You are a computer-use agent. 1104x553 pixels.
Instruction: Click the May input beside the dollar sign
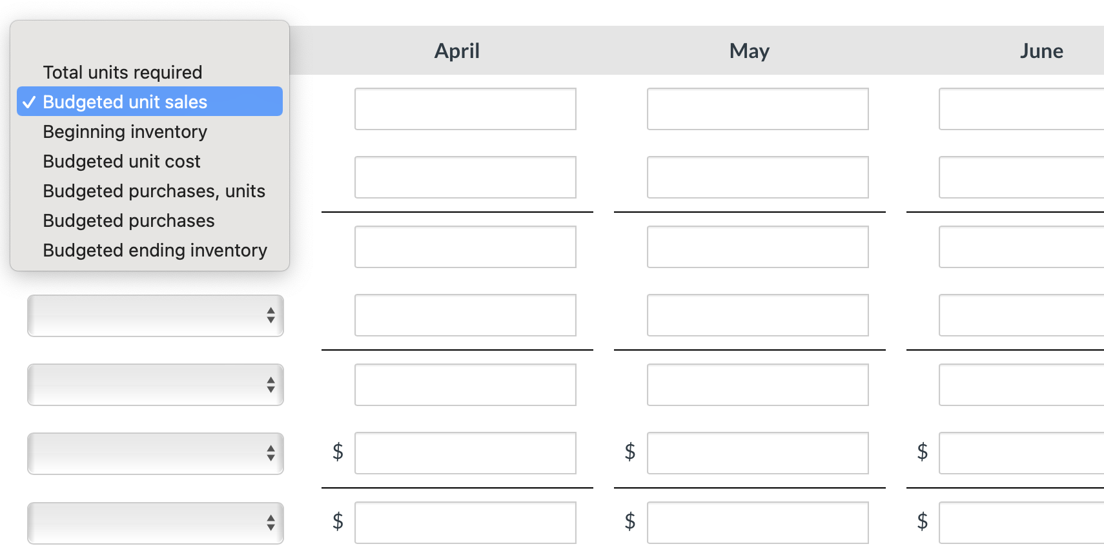(757, 453)
